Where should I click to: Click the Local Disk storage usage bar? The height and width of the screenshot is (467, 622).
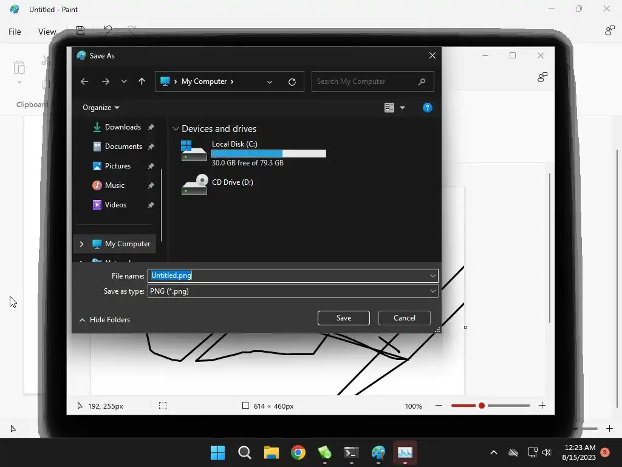268,154
